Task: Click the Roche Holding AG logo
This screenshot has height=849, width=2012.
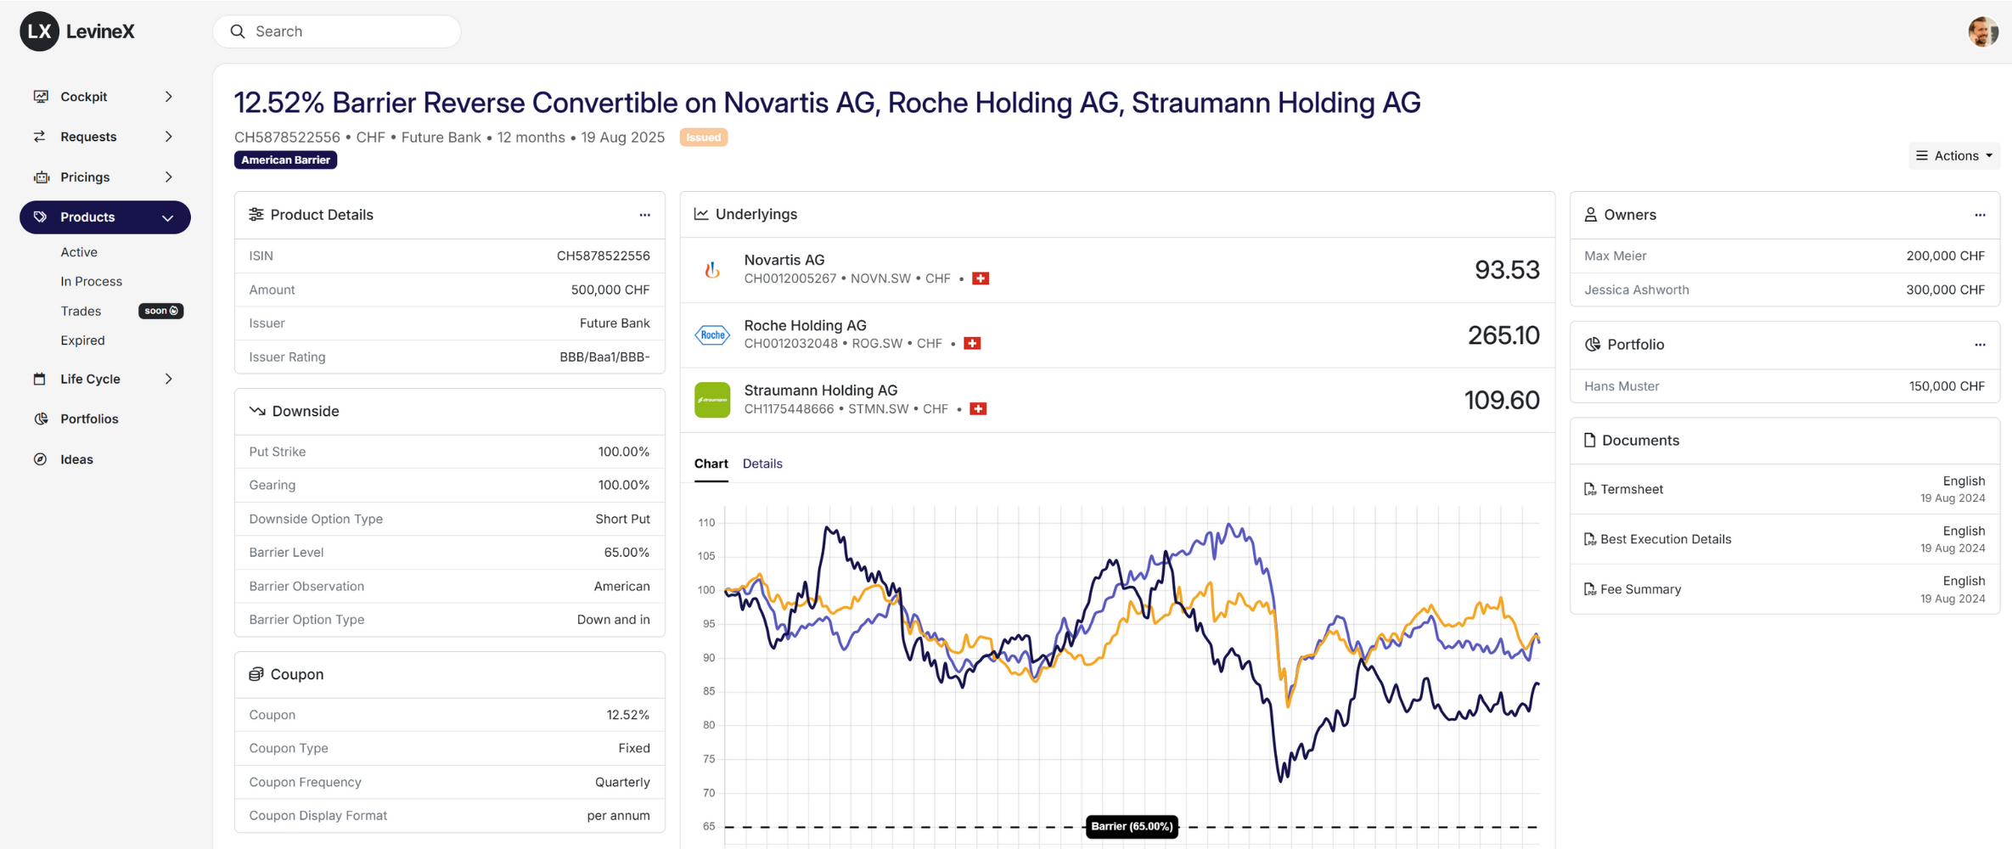Action: [712, 335]
